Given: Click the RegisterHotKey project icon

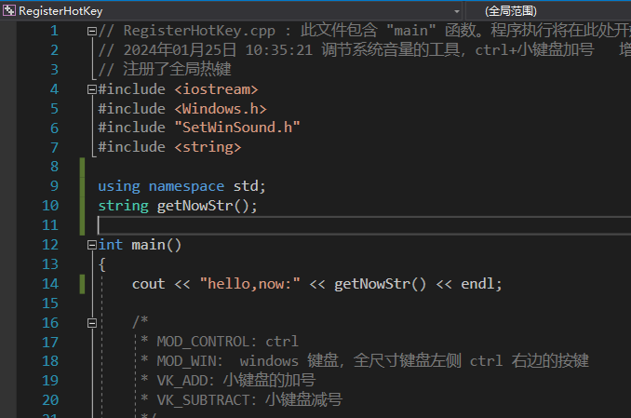Looking at the screenshot, I should (x=9, y=11).
